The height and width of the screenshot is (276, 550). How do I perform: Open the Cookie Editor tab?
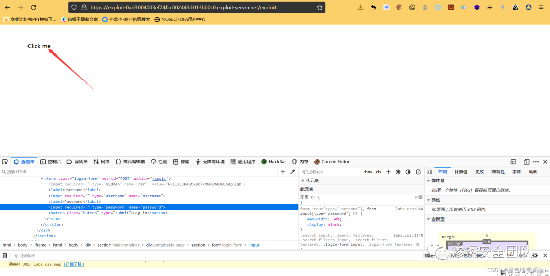[332, 162]
